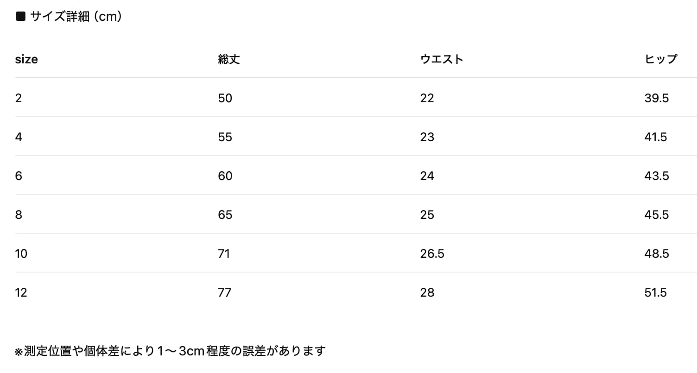697x373 pixels.
Task: Click the 総丈 value 50
Action: [x=225, y=98]
